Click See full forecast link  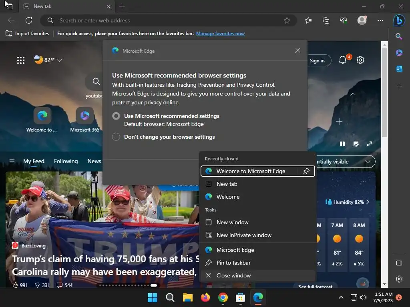coord(316,286)
